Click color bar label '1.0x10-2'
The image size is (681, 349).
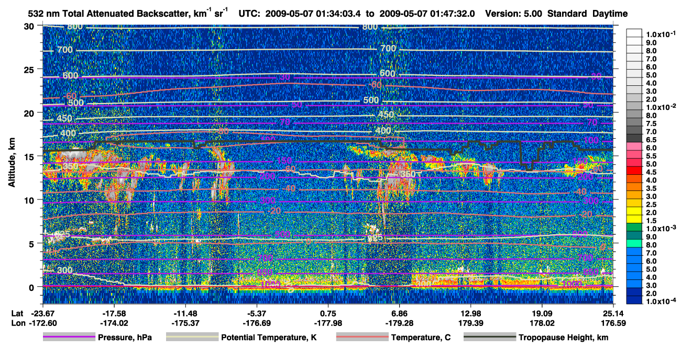pos(662,107)
